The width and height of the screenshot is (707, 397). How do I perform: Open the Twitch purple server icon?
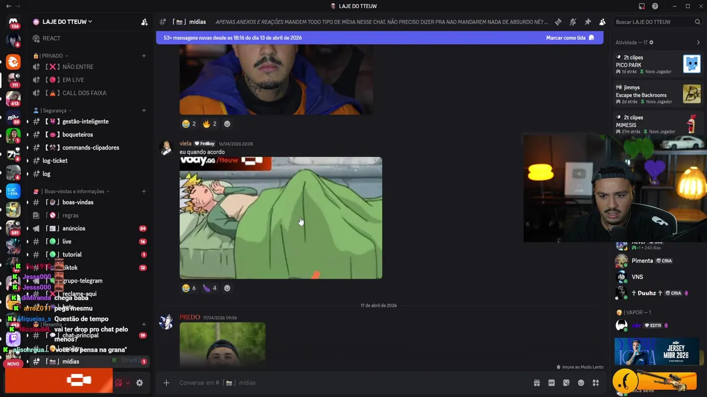pos(13,338)
